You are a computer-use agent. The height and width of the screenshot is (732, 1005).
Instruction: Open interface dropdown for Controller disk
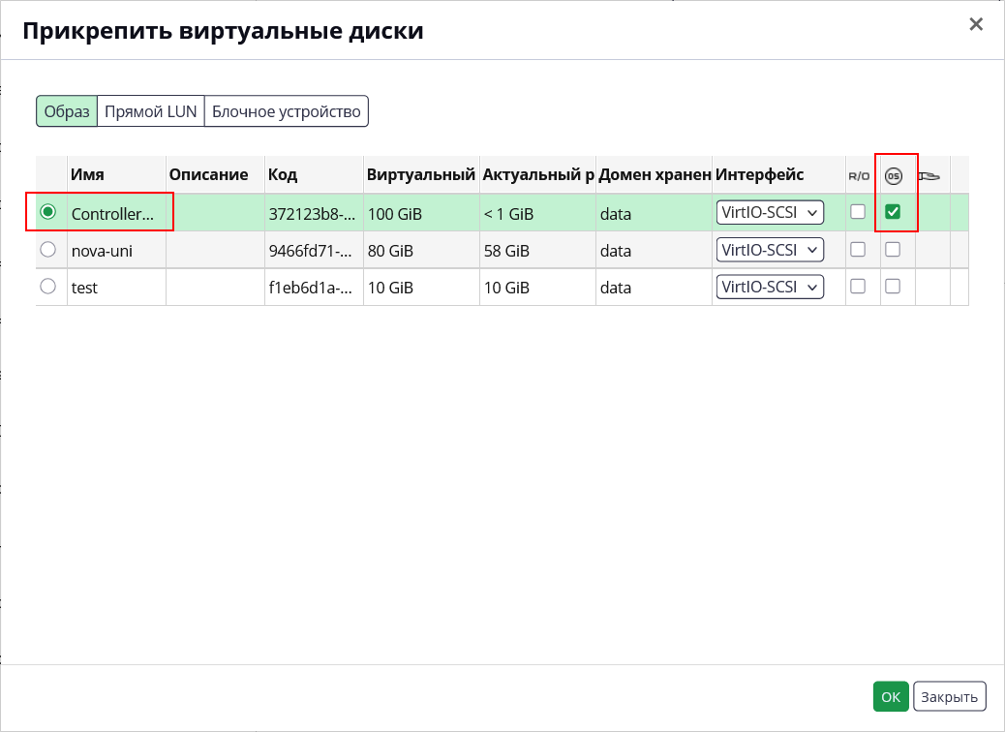click(770, 213)
